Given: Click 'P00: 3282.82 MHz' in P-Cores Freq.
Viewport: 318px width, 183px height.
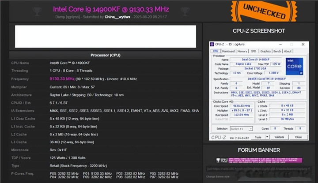Looking at the screenshot, I should click(64, 174).
